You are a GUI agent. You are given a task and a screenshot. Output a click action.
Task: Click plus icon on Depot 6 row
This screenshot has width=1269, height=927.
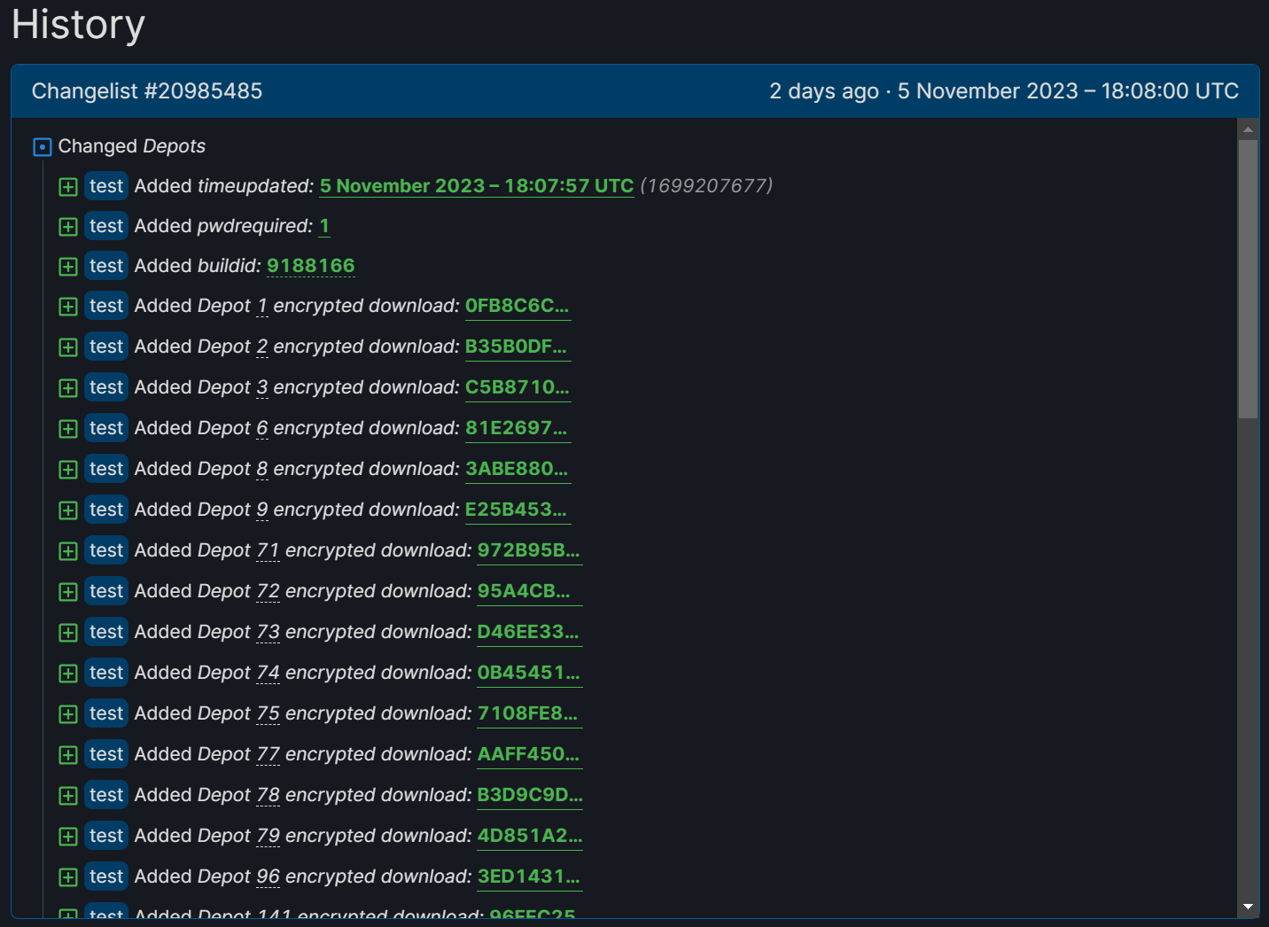(x=68, y=429)
